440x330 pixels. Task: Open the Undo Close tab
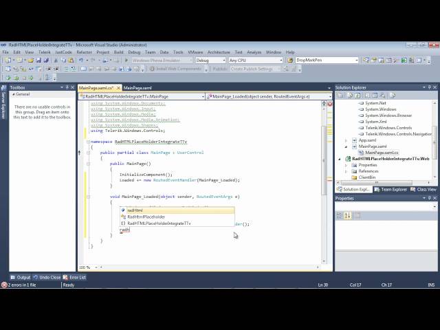pyautogui.click(x=47, y=278)
